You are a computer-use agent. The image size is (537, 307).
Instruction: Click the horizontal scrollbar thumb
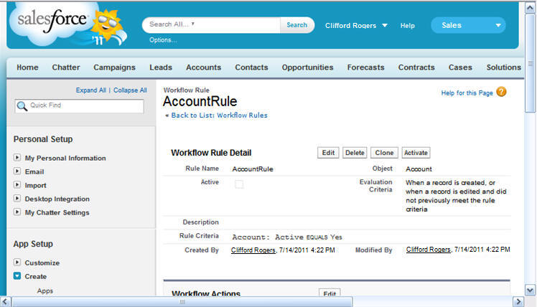click(x=182, y=302)
